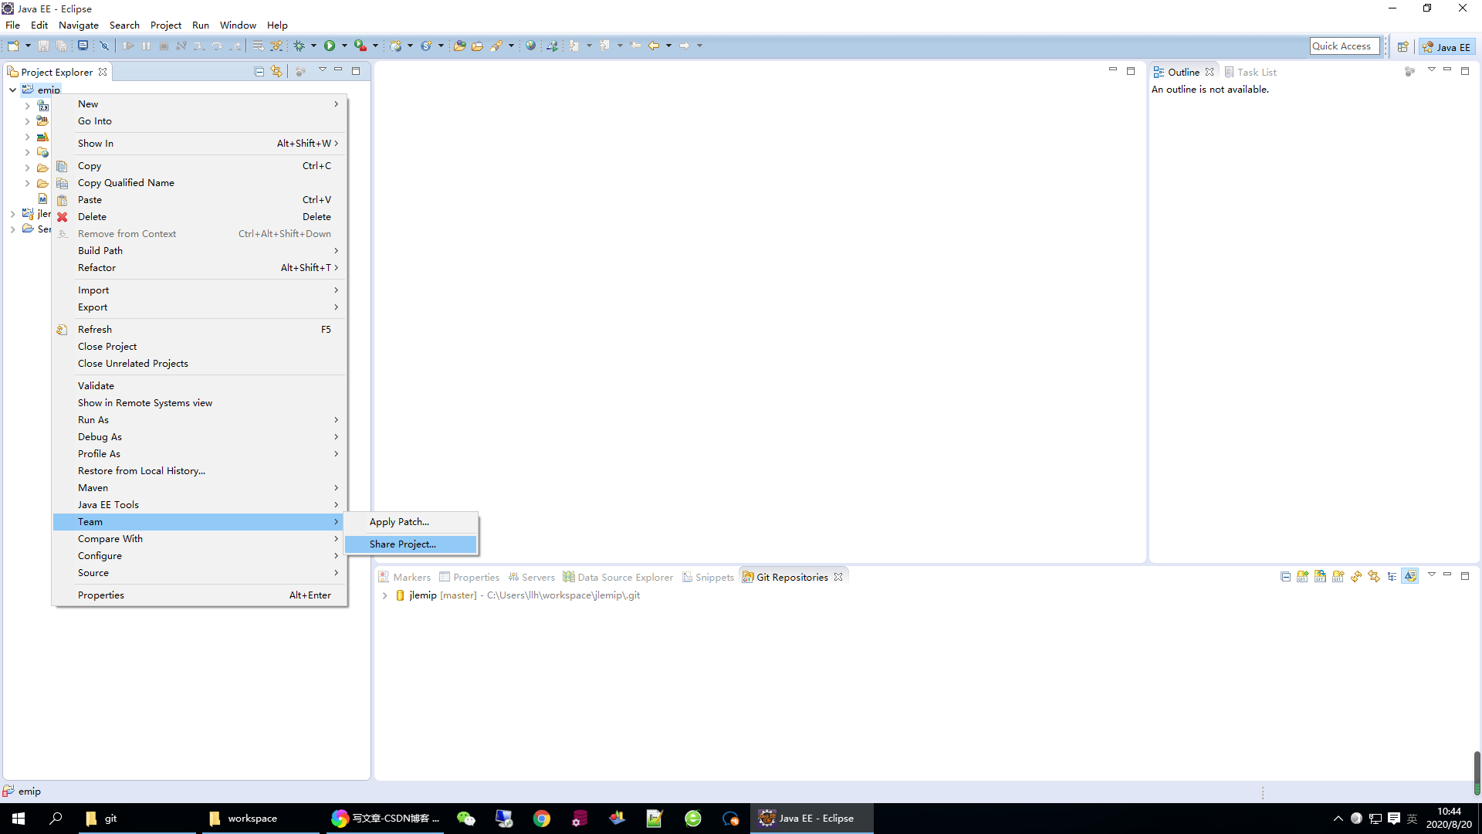The height and width of the screenshot is (834, 1482).
Task: Toggle hierarchical branch layout in Git Repositories
Action: [1392, 576]
